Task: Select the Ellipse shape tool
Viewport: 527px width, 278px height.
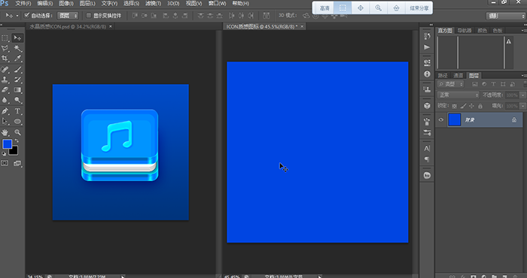Action: pyautogui.click(x=17, y=121)
